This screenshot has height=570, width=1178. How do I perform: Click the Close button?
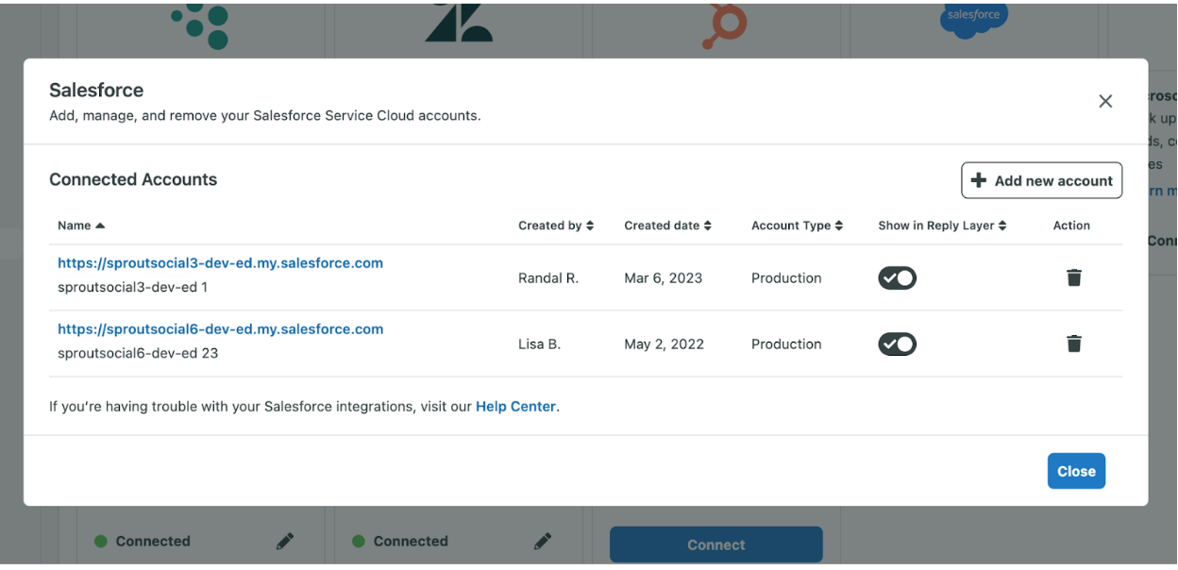pyautogui.click(x=1076, y=470)
